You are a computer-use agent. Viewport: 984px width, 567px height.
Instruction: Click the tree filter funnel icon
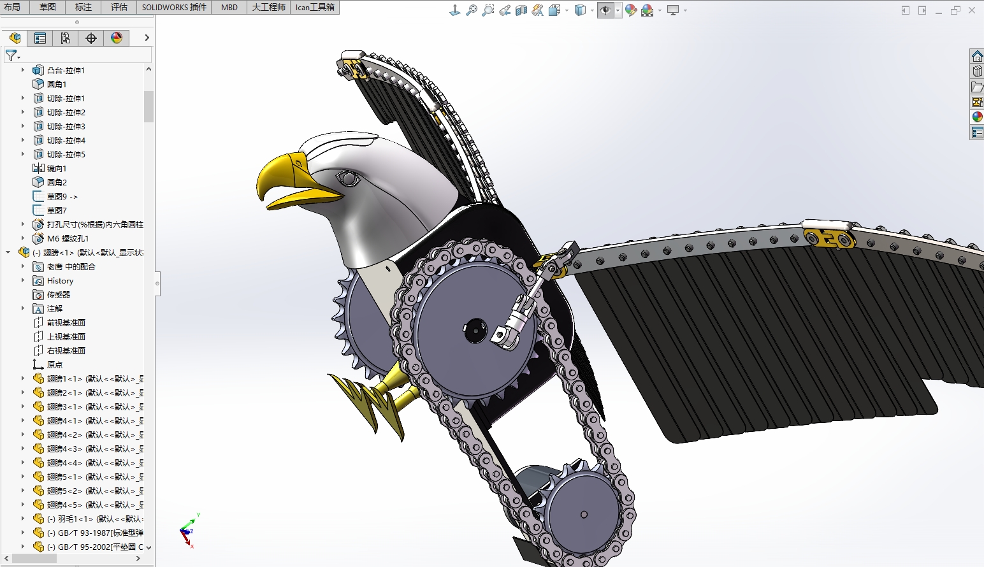(x=11, y=56)
